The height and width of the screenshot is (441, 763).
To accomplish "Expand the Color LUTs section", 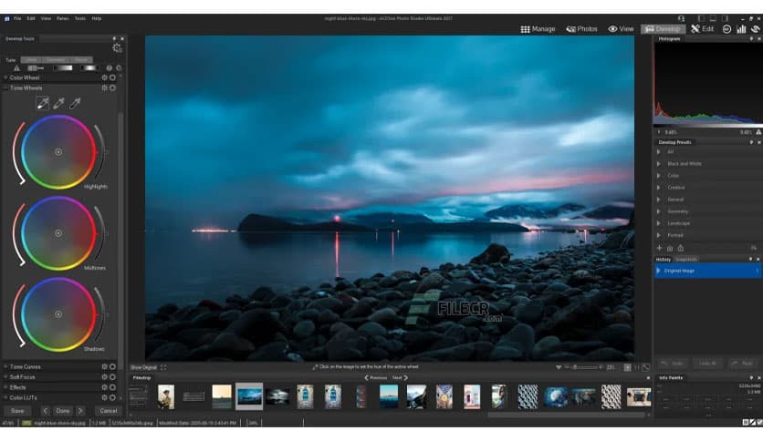I will tap(5, 397).
